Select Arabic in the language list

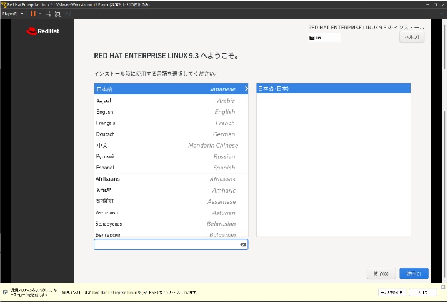(x=171, y=101)
